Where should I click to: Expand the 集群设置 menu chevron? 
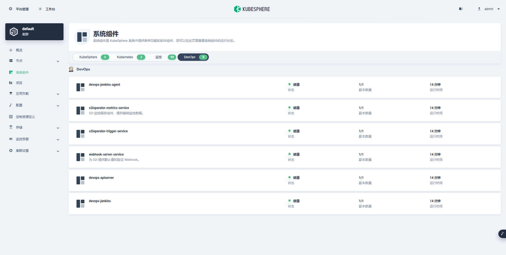(x=58, y=151)
